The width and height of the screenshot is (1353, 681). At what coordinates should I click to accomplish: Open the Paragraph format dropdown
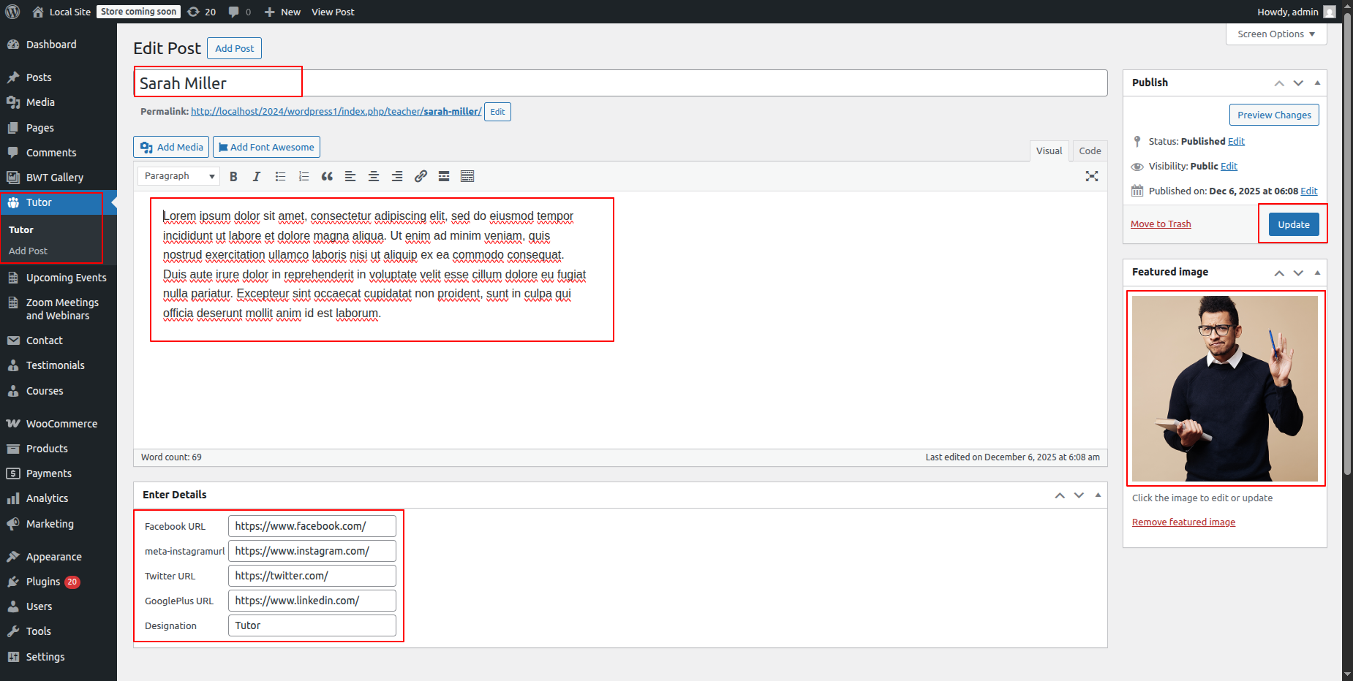click(179, 176)
